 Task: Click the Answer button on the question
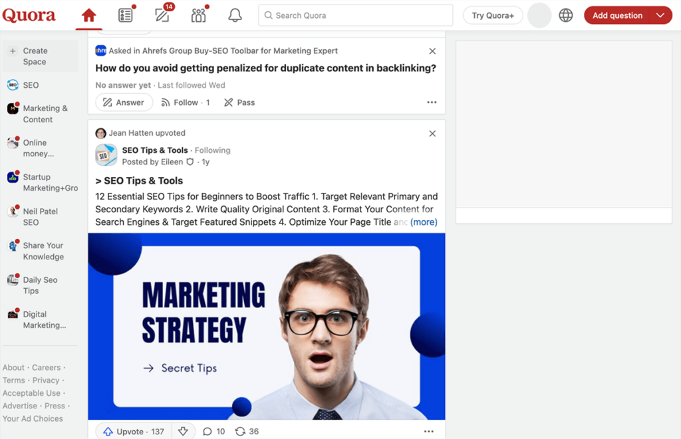[124, 102]
